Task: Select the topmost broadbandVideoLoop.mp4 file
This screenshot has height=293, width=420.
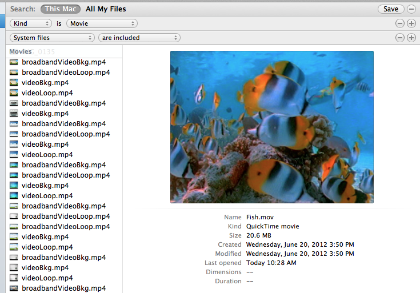Action: coord(66,73)
